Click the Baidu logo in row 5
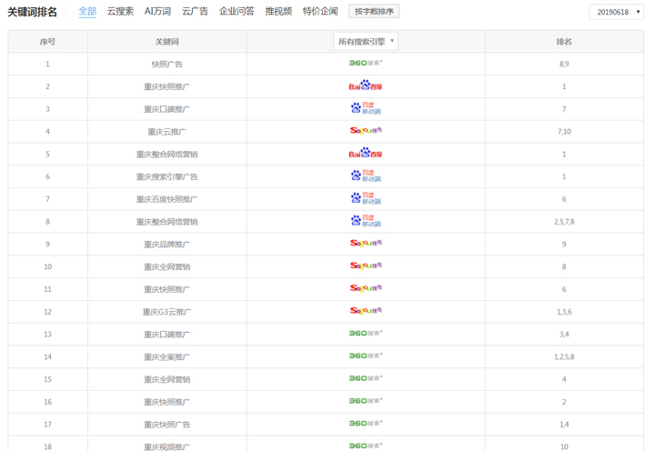Viewport: 655px width, 451px height. pos(366,153)
